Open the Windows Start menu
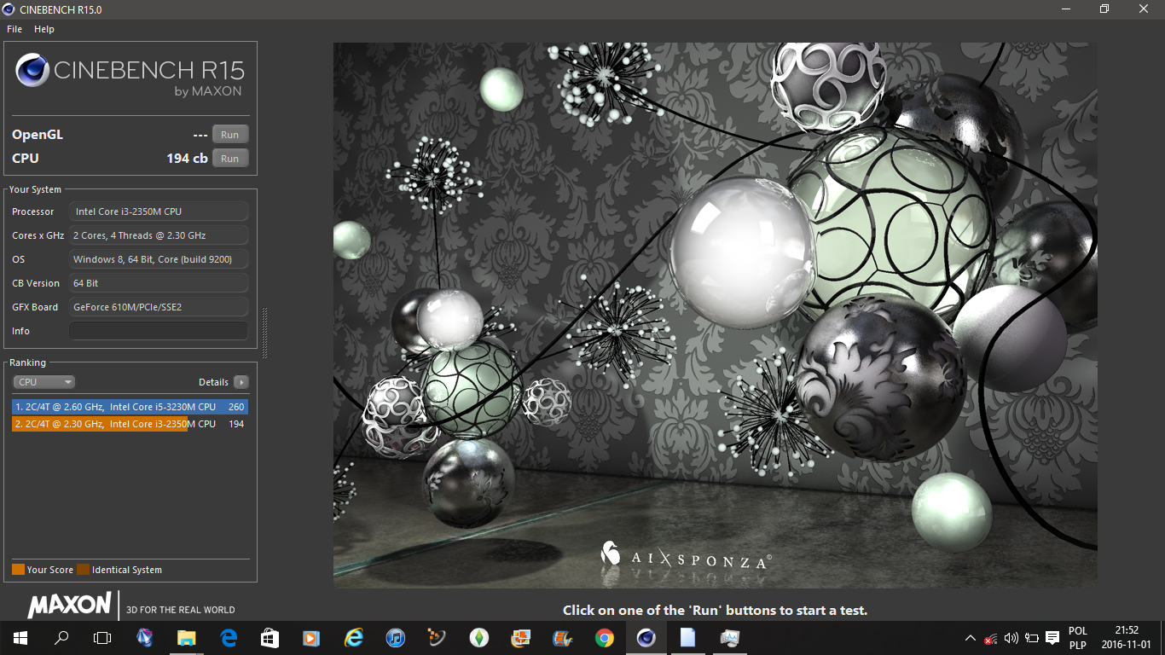Screen dimensions: 1165x655 pos(20,638)
